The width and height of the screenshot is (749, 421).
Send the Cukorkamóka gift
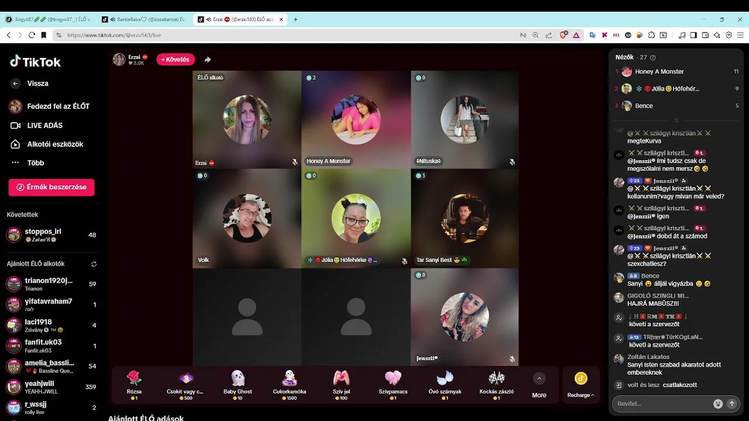[x=289, y=385]
